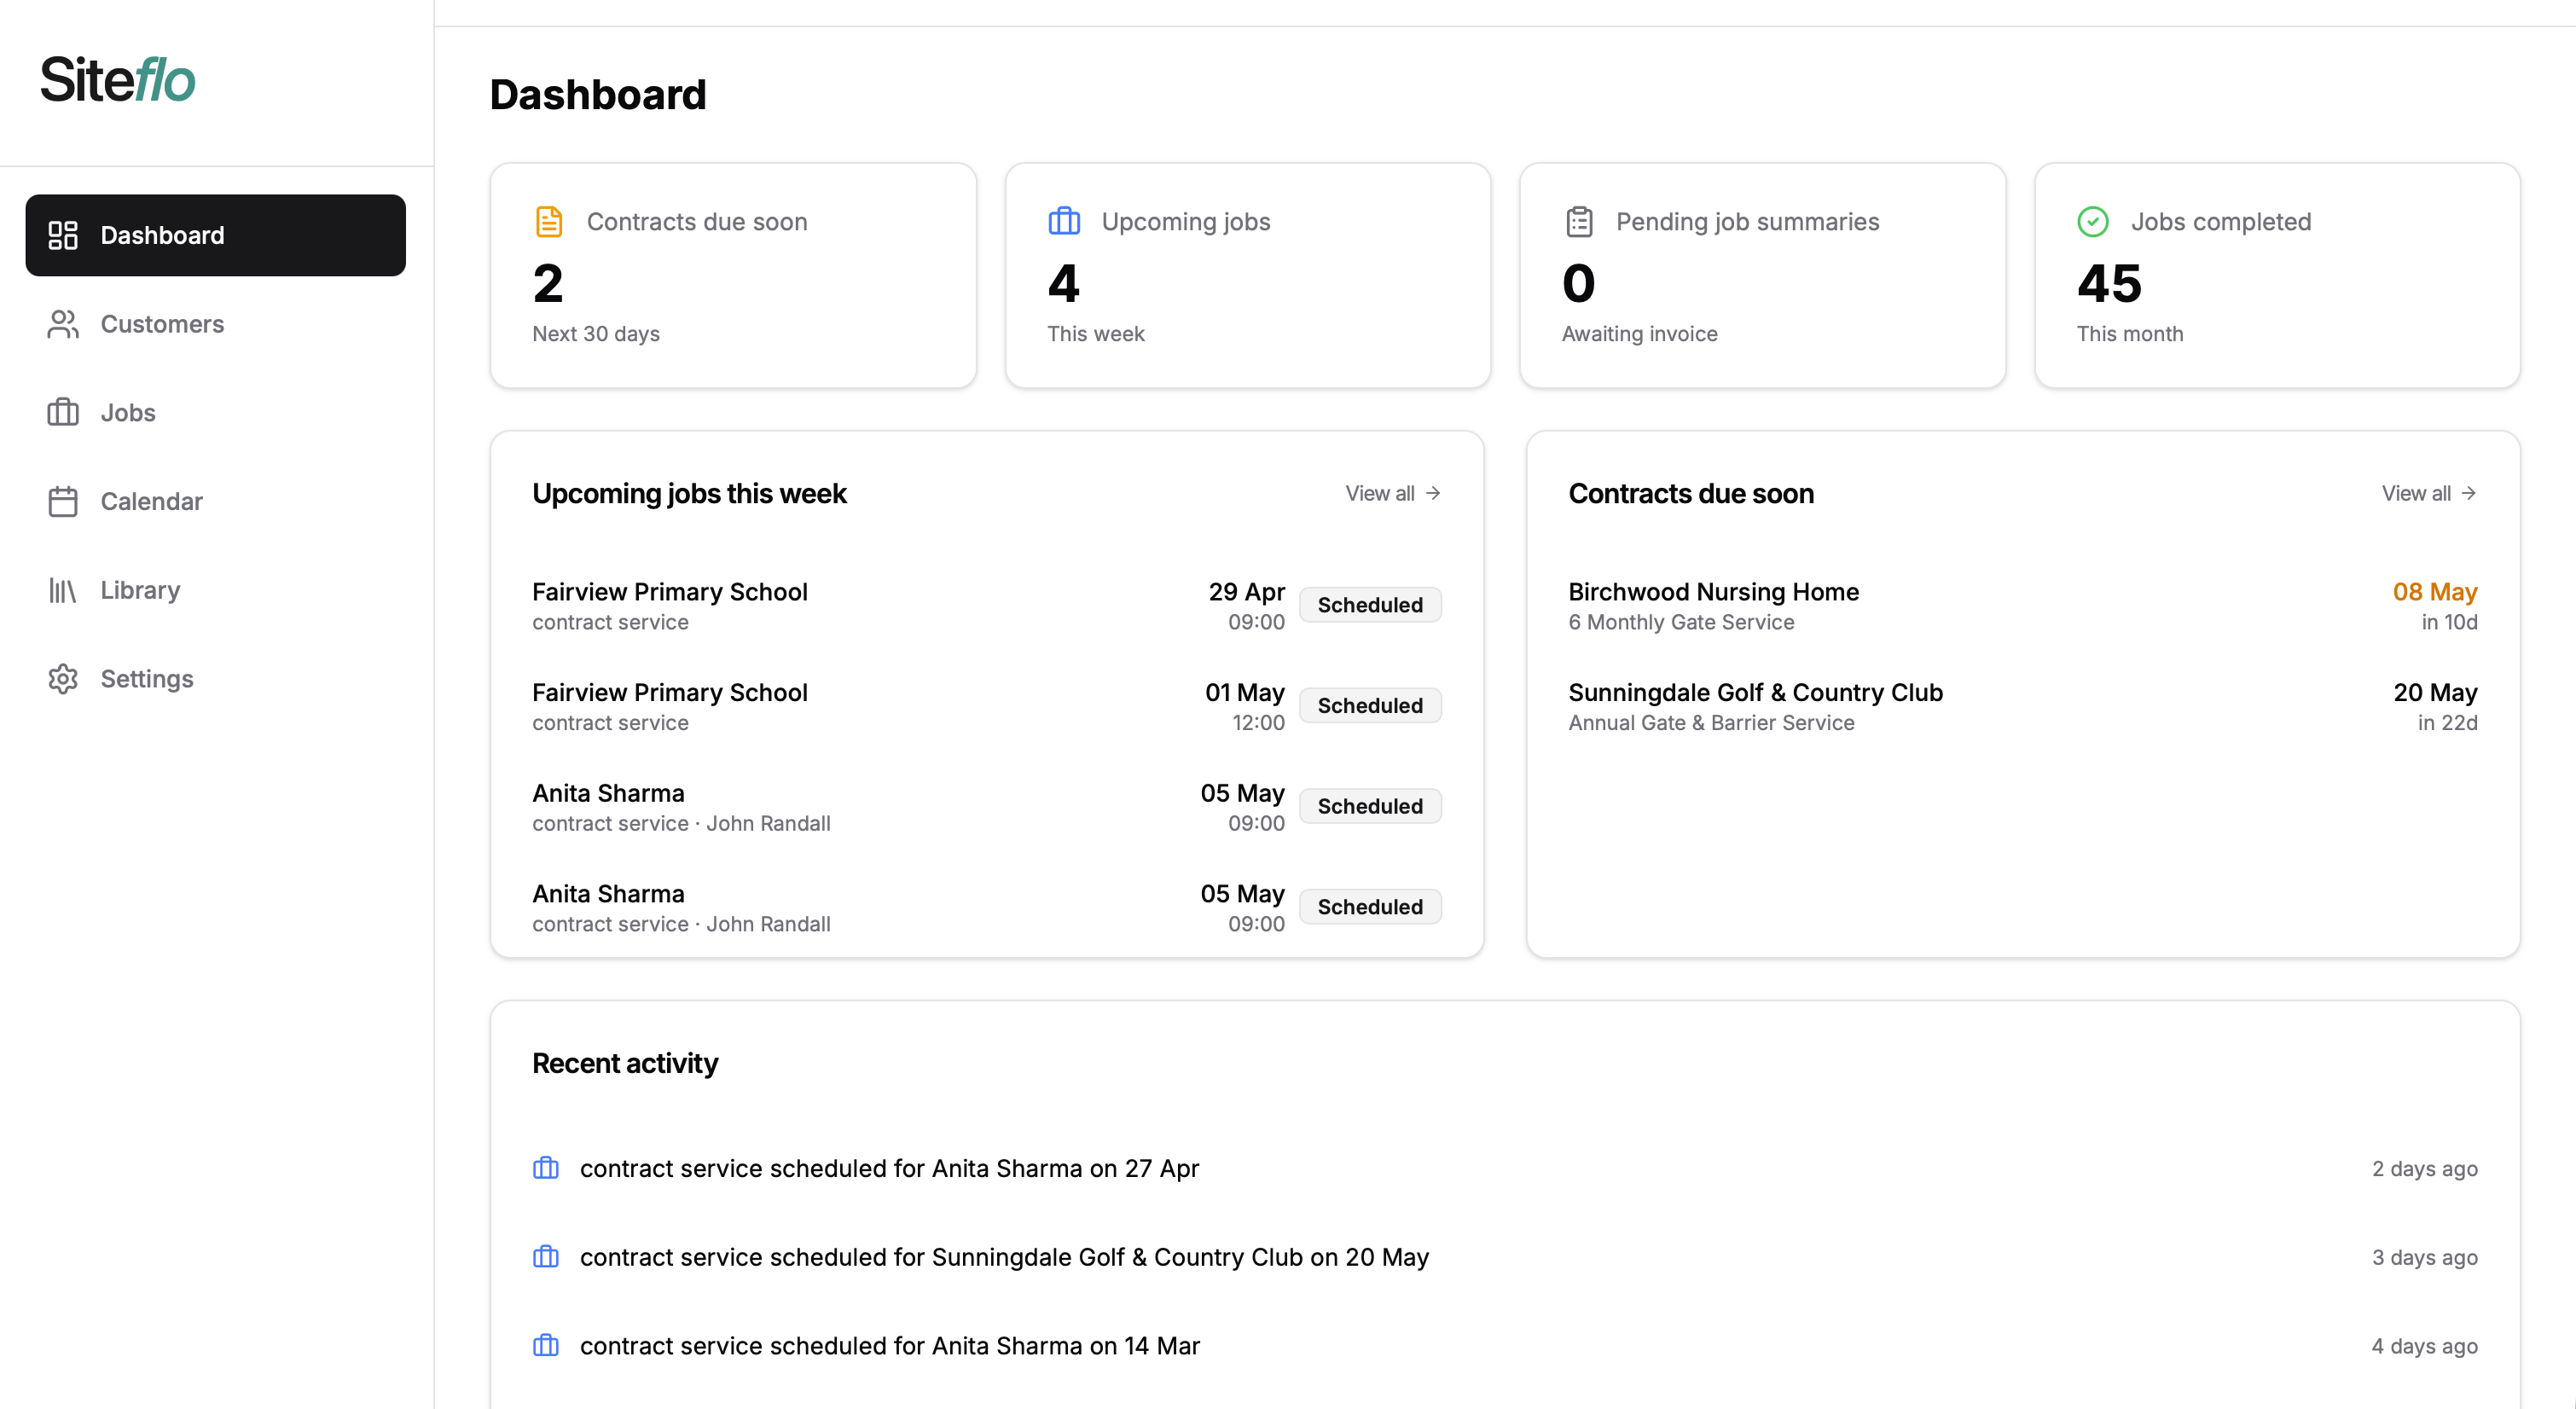2576x1409 pixels.
Task: Click the Dashboard grid icon in sidebar
Action: [x=63, y=235]
